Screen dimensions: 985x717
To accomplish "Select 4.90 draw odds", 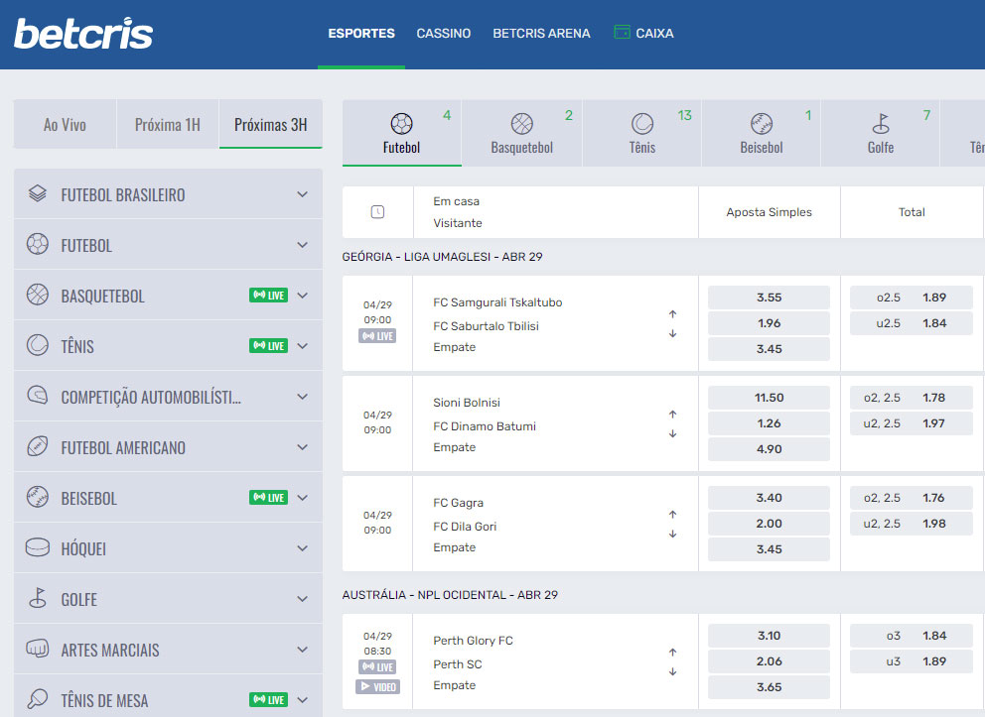I will [769, 449].
